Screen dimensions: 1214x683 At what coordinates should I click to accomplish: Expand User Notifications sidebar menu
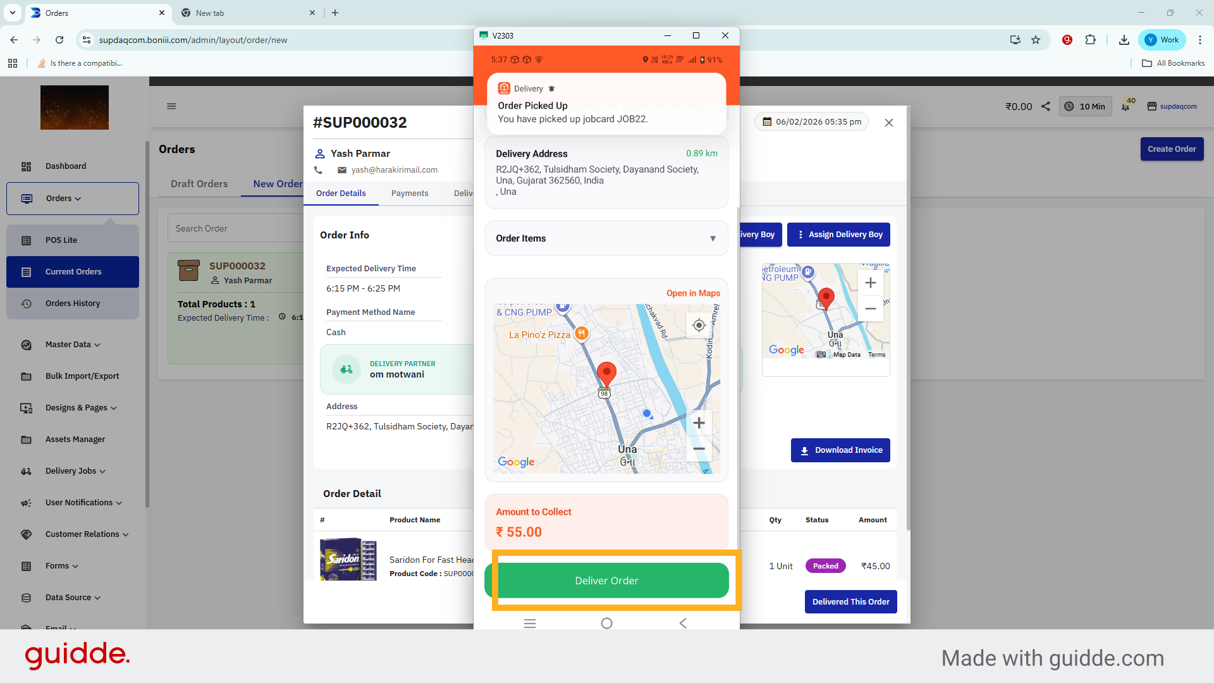pyautogui.click(x=83, y=503)
